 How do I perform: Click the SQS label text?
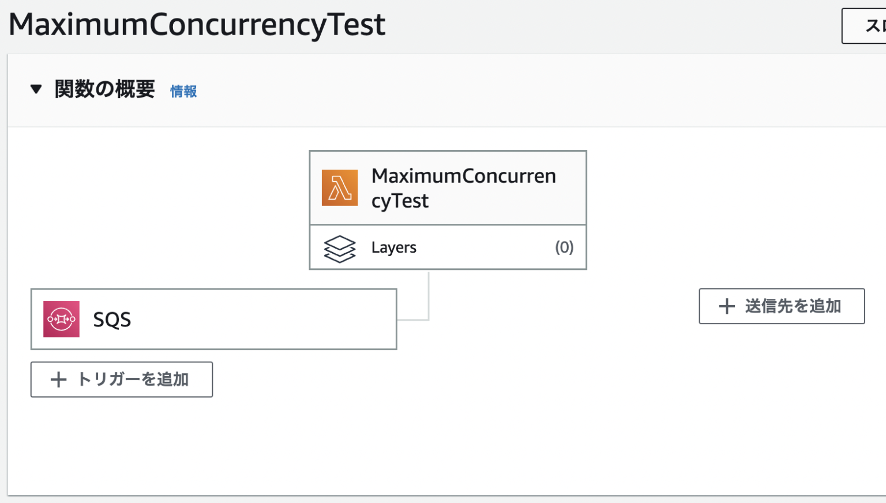112,320
